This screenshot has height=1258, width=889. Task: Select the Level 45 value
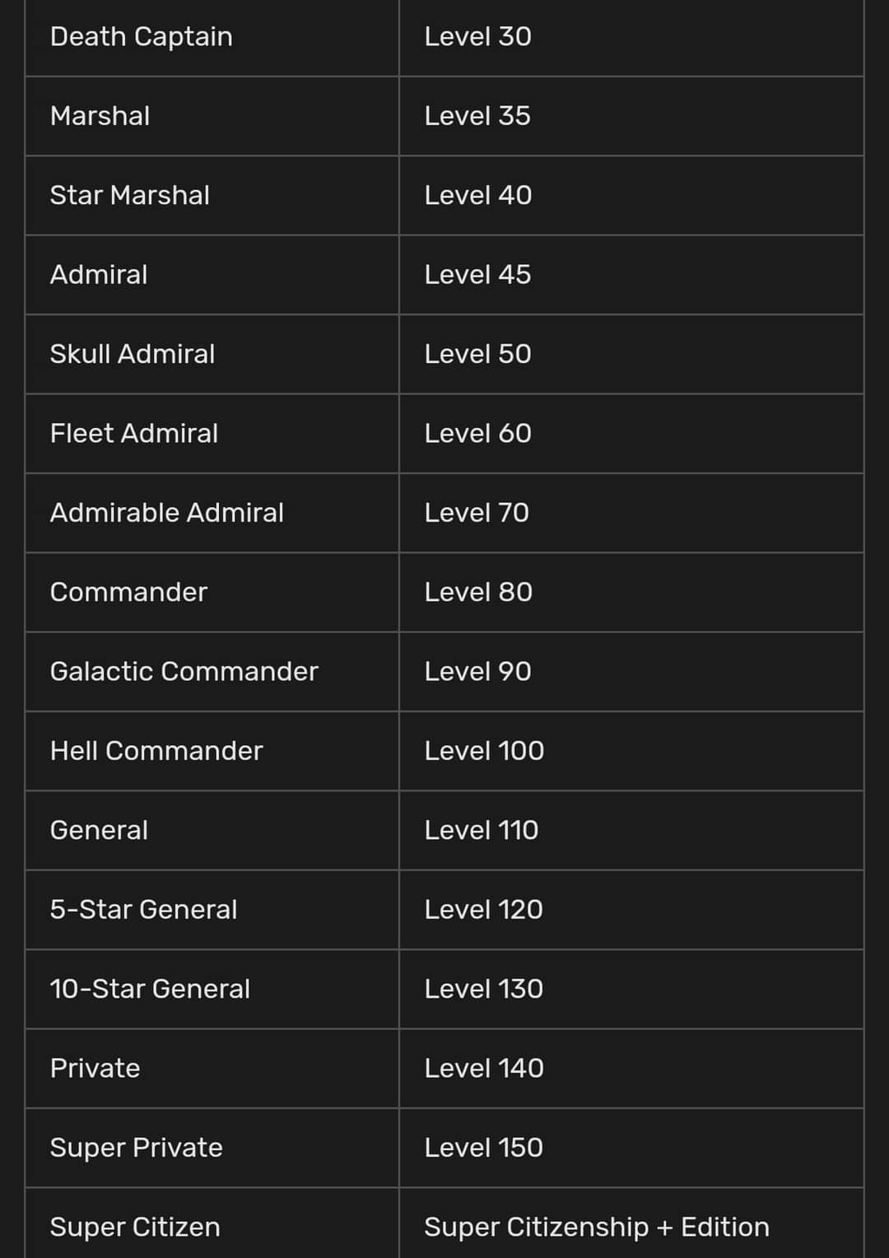click(477, 275)
